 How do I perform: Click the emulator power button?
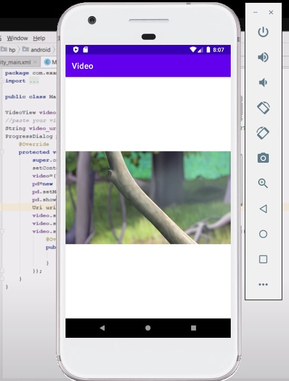[263, 32]
